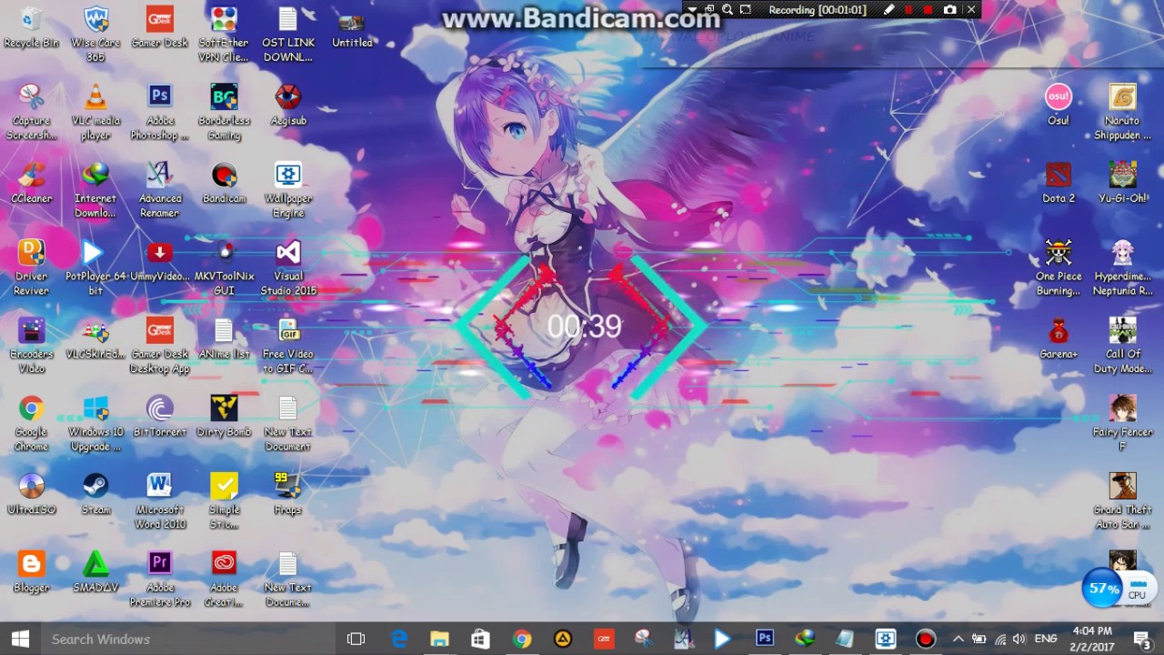Open the Bandicam desktop shortcut
Viewport: 1164px width, 655px height.
coord(224,183)
